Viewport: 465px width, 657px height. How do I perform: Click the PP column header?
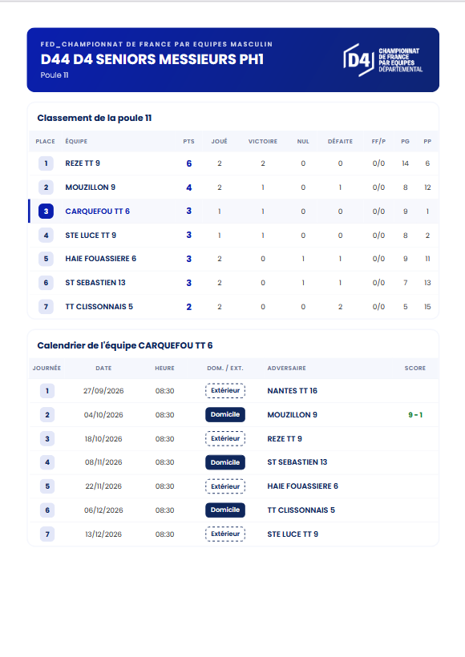(x=427, y=142)
